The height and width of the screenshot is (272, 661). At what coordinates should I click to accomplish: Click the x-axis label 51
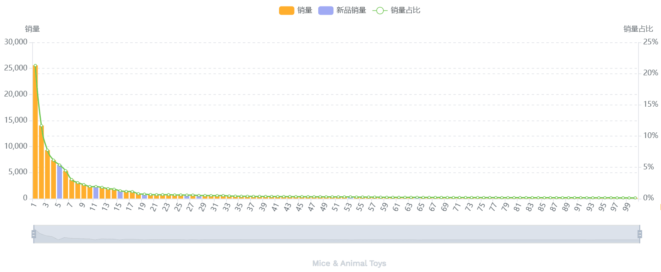[x=335, y=208]
